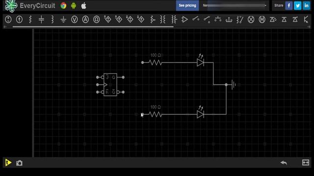Select the voltmeter component

click(x=74, y=20)
